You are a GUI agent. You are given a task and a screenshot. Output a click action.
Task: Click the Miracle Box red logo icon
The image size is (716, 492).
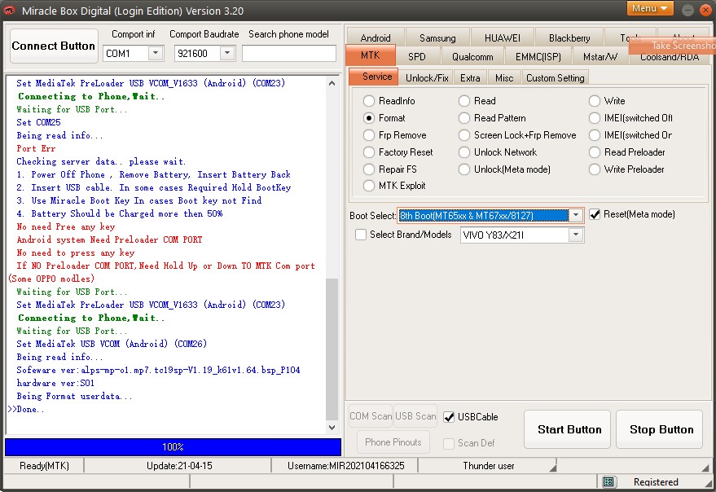tap(9, 10)
